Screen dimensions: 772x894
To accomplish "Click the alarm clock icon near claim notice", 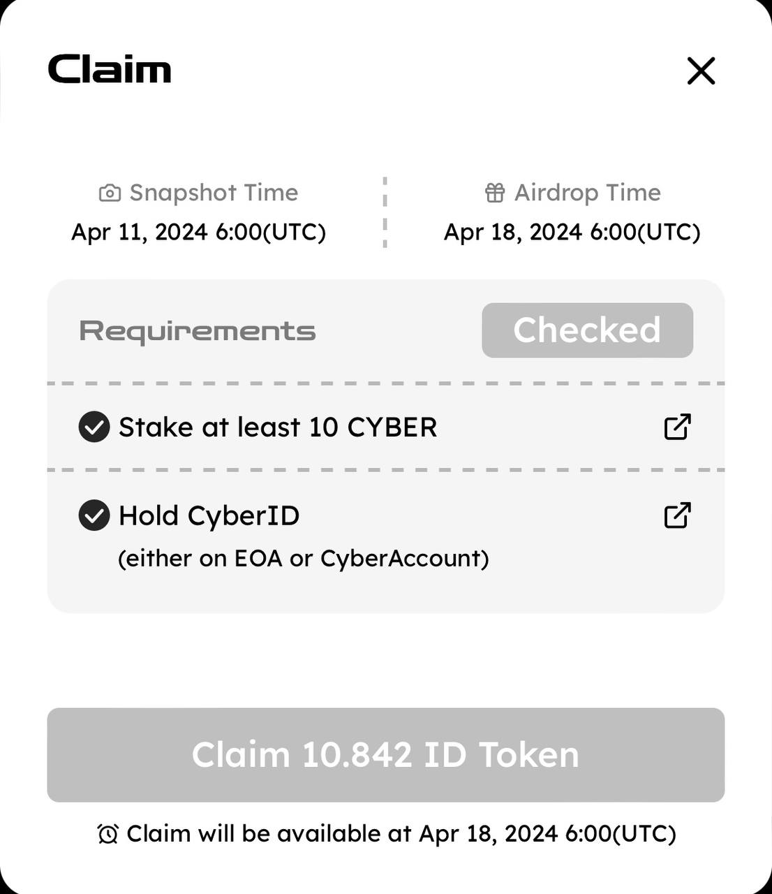I will click(x=107, y=833).
